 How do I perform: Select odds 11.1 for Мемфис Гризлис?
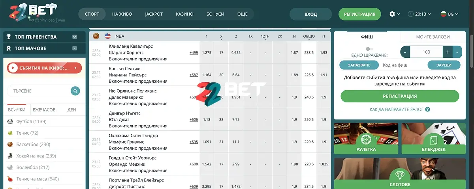(x=236, y=142)
